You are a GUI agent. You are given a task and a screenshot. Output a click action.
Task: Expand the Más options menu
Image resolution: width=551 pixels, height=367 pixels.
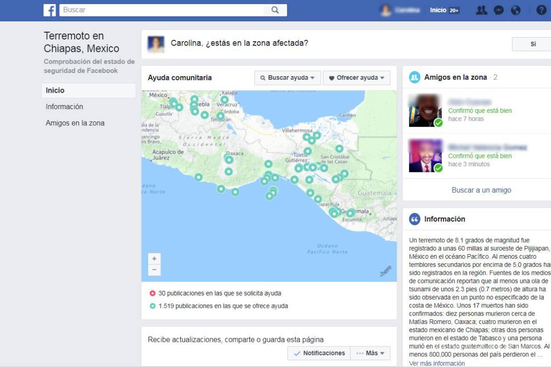coord(370,353)
